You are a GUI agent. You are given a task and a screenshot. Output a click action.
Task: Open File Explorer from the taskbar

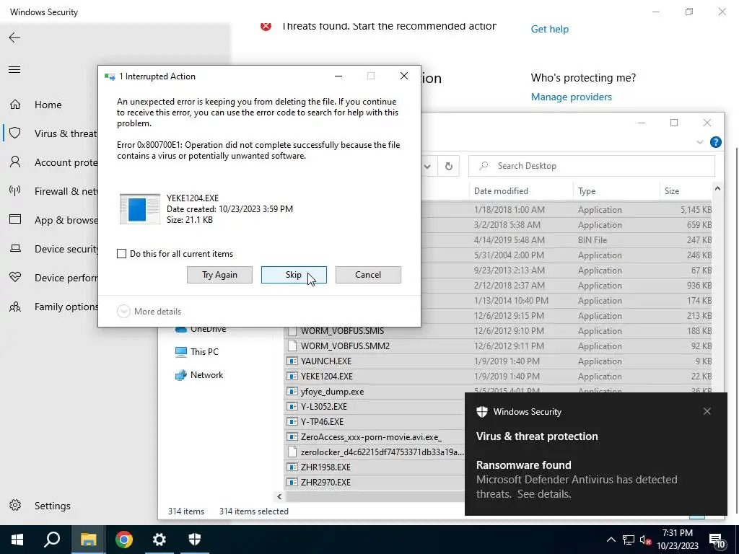tap(88, 540)
